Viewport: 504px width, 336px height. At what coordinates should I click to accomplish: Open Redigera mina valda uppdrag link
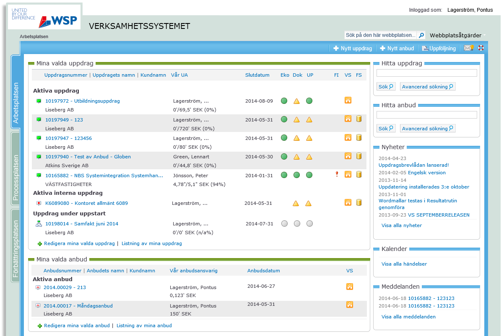pos(79,243)
